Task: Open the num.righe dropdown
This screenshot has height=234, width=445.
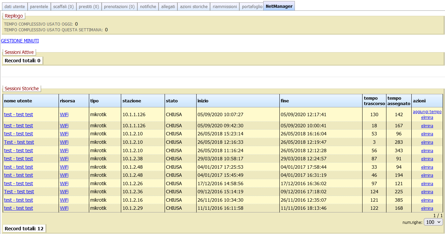Action: coord(434,222)
